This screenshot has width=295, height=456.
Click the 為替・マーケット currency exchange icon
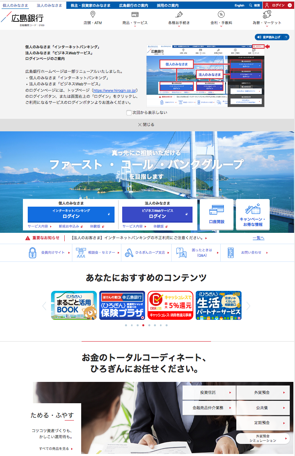pos(267,14)
